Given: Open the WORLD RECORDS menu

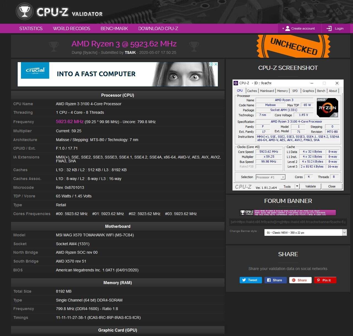Looking at the screenshot, I should pyautogui.click(x=71, y=28).
